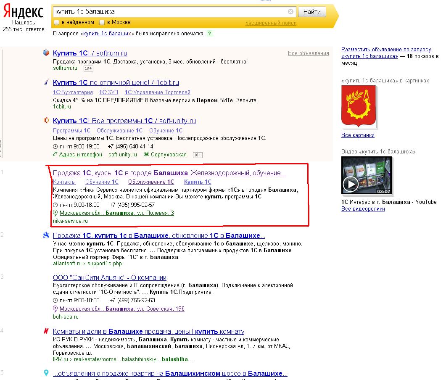Screen dimensions: 446x380
Task: Open the Balashikha coat of arms image
Action: pyautogui.click(x=359, y=106)
